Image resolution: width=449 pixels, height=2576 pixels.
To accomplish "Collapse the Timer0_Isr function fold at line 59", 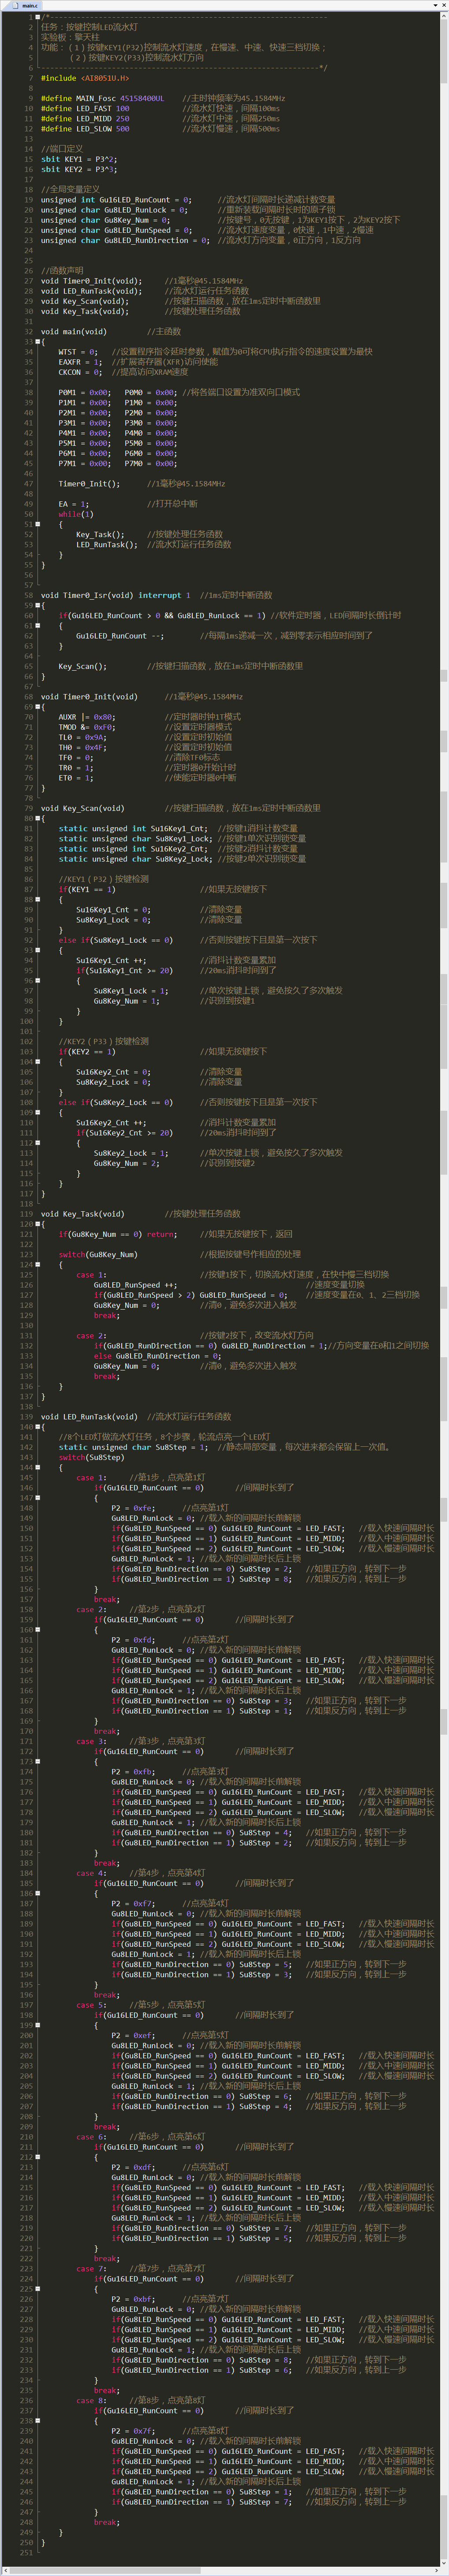I will tap(38, 605).
